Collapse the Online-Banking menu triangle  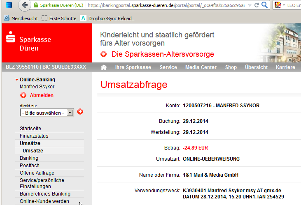point(16,80)
